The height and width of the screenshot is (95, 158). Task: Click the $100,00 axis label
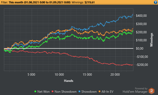point(141,40)
